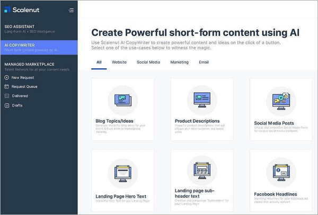318x215 pixels.
Task: Click the Drafts icon in sidebar
Action: tap(7, 105)
